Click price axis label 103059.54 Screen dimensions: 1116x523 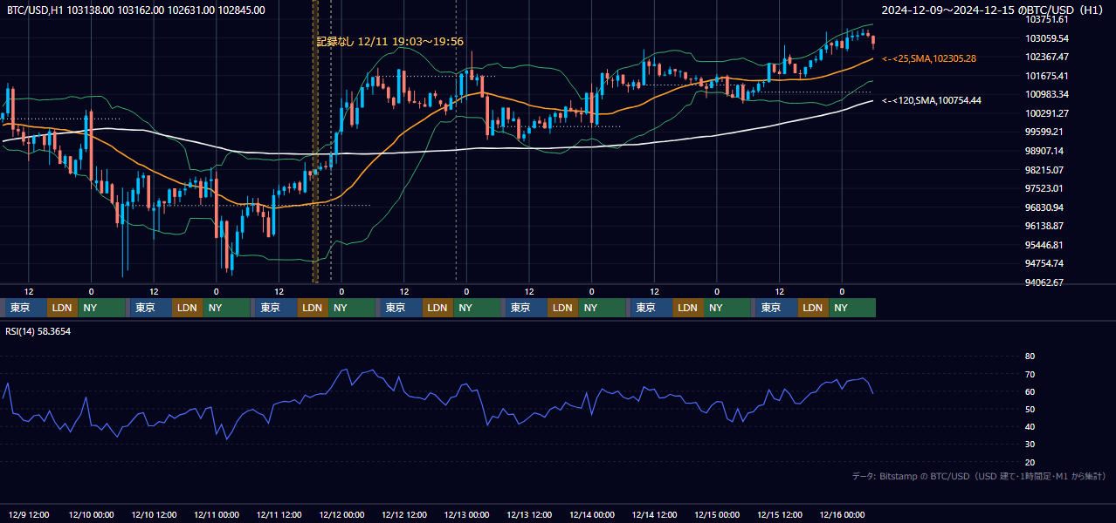coord(1047,38)
